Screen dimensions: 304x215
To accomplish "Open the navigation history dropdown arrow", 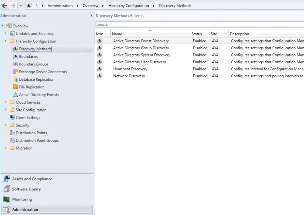I will point(21,6).
